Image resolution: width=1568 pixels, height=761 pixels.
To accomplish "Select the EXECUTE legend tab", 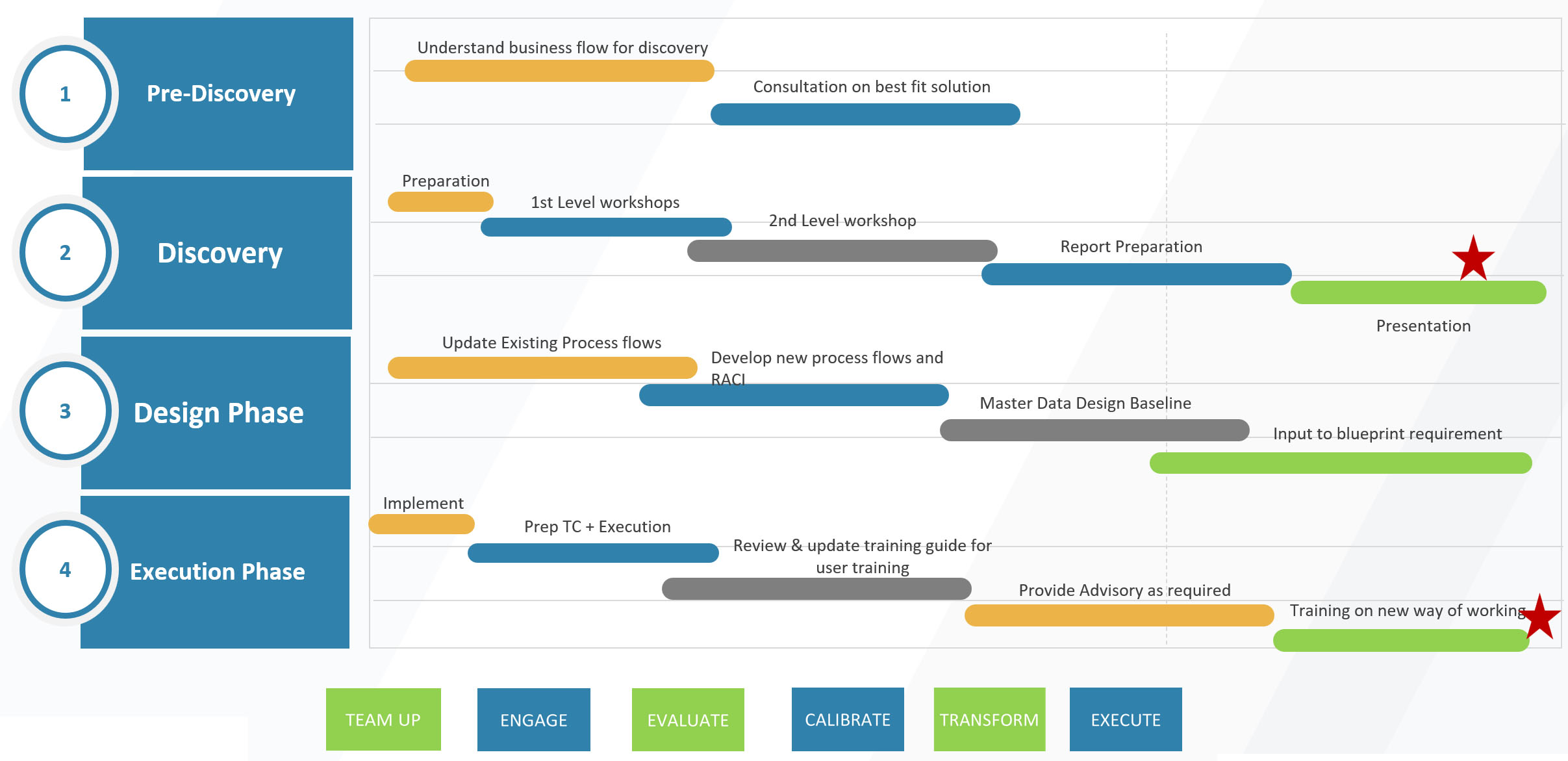I will click(x=1125, y=719).
